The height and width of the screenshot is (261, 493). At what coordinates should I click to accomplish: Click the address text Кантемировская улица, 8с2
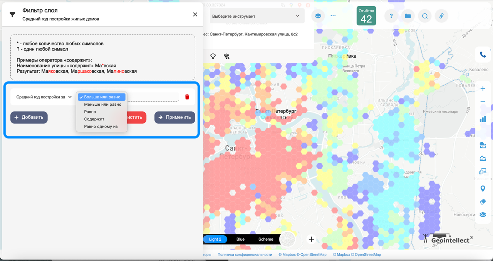click(x=271, y=34)
